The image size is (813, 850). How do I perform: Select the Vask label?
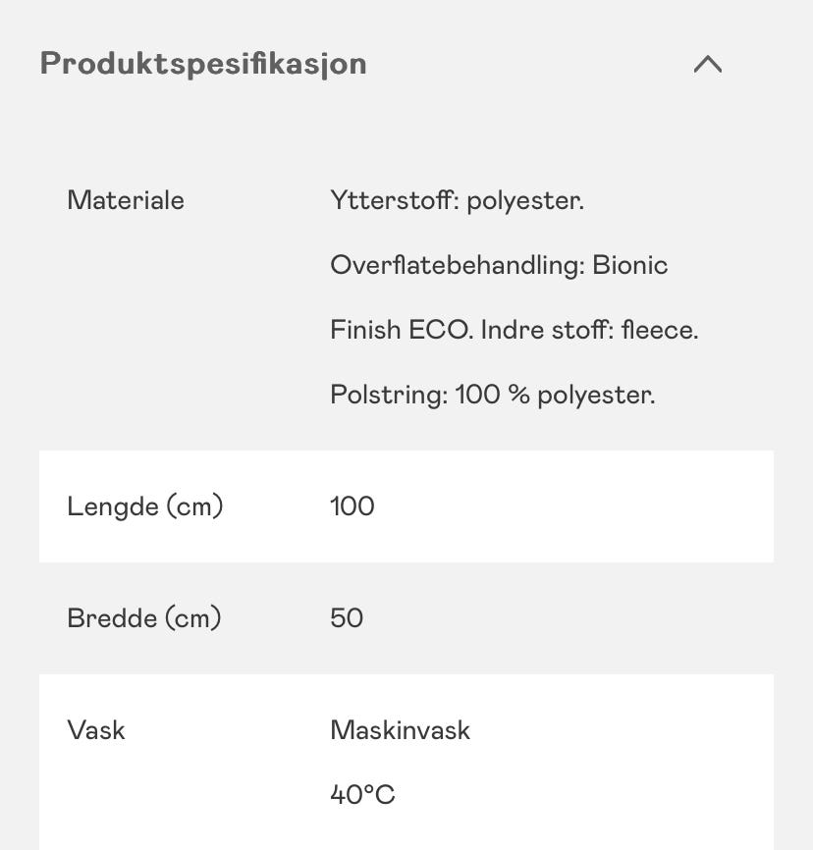(96, 730)
